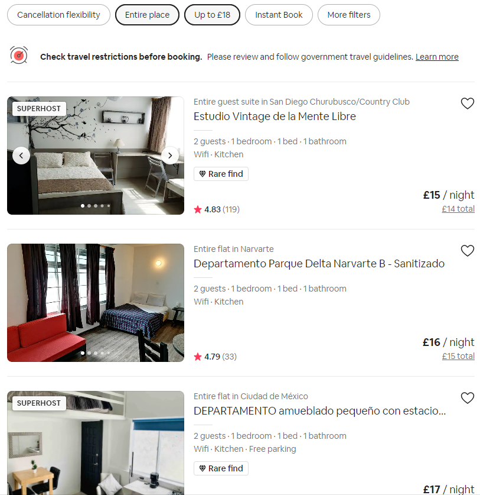Click the star rating 4.83 of Estudio Vintage
The image size is (480, 495).
(217, 209)
